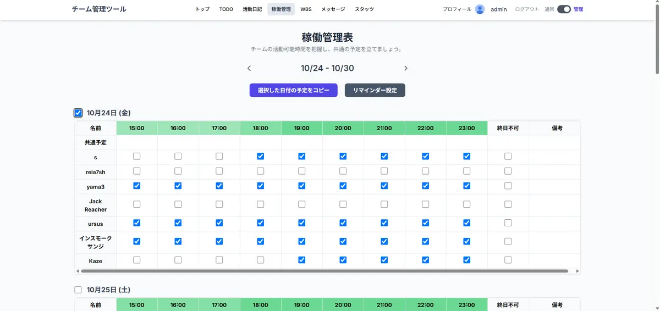Image resolution: width=660 pixels, height=311 pixels.
Task: Switch to the WBS page
Action: (x=306, y=9)
